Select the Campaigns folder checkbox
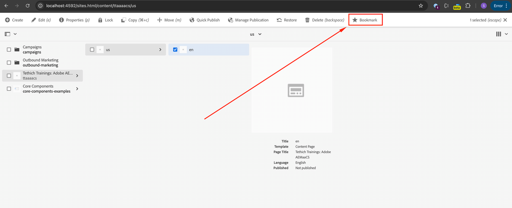The height and width of the screenshot is (208, 512). coord(9,50)
